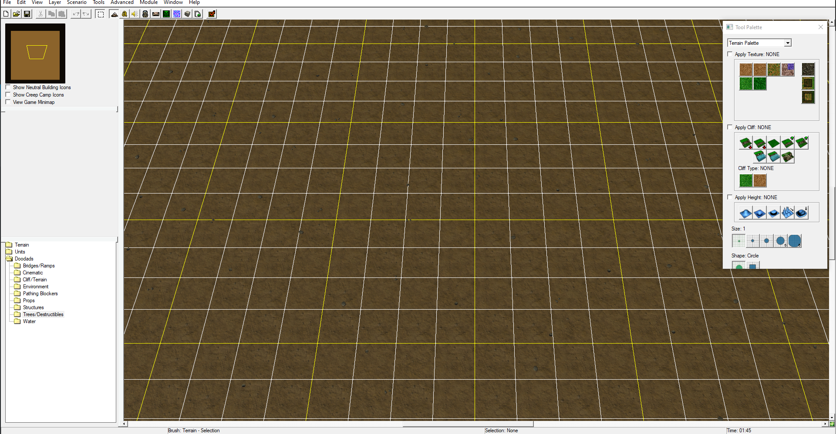
Task: Choose the largest brush size 8
Action: pos(795,241)
